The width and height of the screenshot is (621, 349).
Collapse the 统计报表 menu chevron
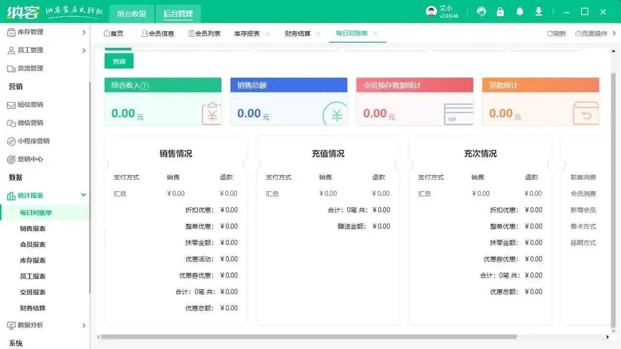84,195
